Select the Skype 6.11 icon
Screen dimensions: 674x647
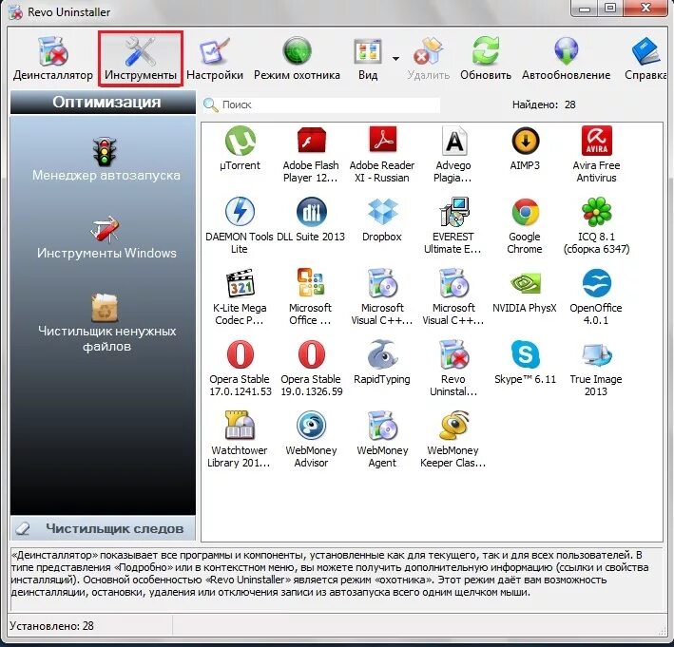point(525,354)
